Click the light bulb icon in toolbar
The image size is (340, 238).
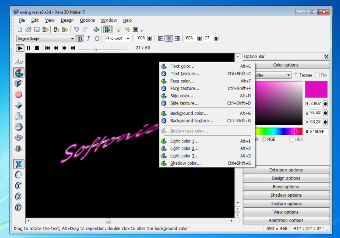pyautogui.click(x=118, y=29)
